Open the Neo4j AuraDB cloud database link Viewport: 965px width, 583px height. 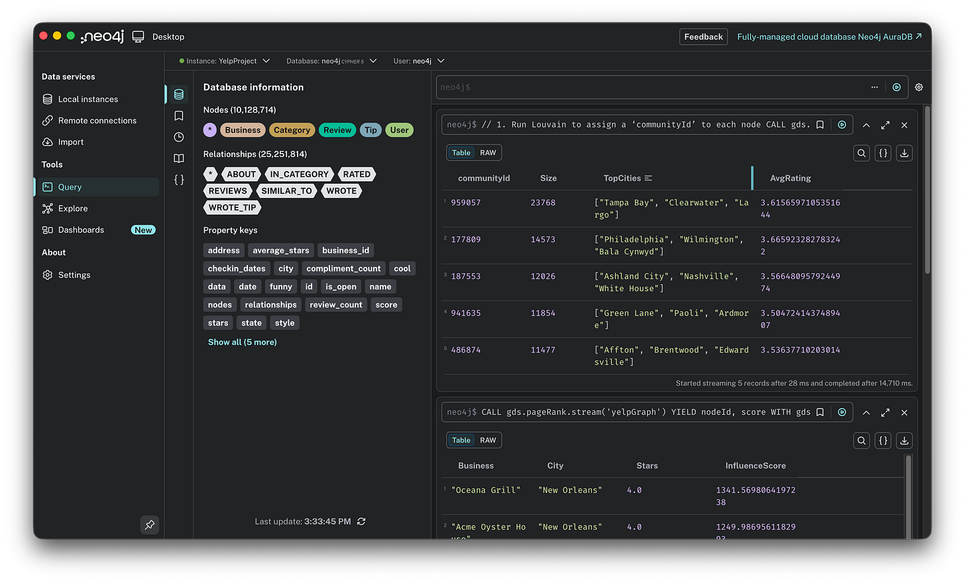point(829,36)
